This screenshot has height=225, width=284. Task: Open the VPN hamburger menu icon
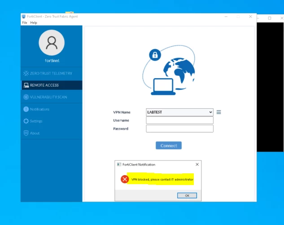[x=218, y=112]
